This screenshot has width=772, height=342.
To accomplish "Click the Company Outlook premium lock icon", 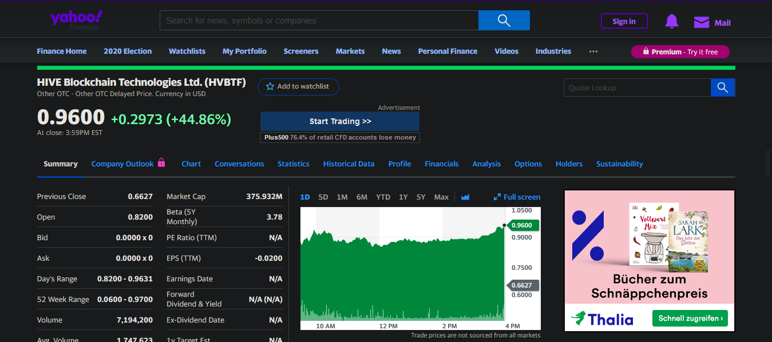I will (x=161, y=163).
